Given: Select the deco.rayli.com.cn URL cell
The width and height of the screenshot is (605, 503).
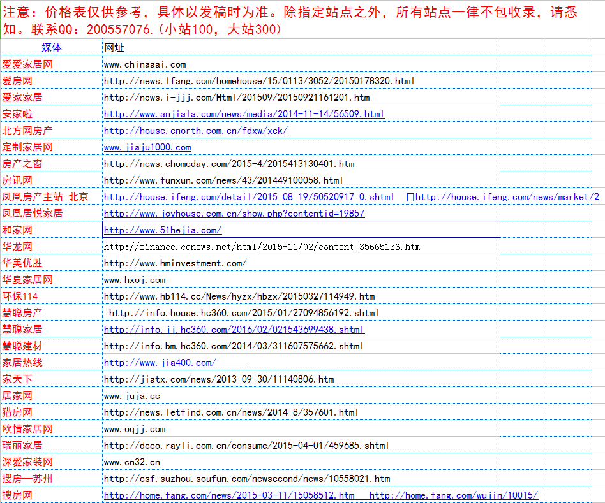Looking at the screenshot, I should (x=301, y=445).
